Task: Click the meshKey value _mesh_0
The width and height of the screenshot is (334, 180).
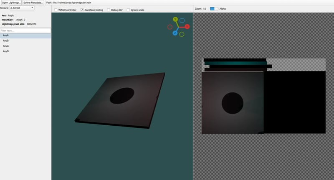Action: (20, 20)
